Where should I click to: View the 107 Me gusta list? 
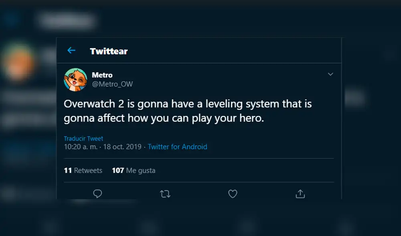[134, 170]
